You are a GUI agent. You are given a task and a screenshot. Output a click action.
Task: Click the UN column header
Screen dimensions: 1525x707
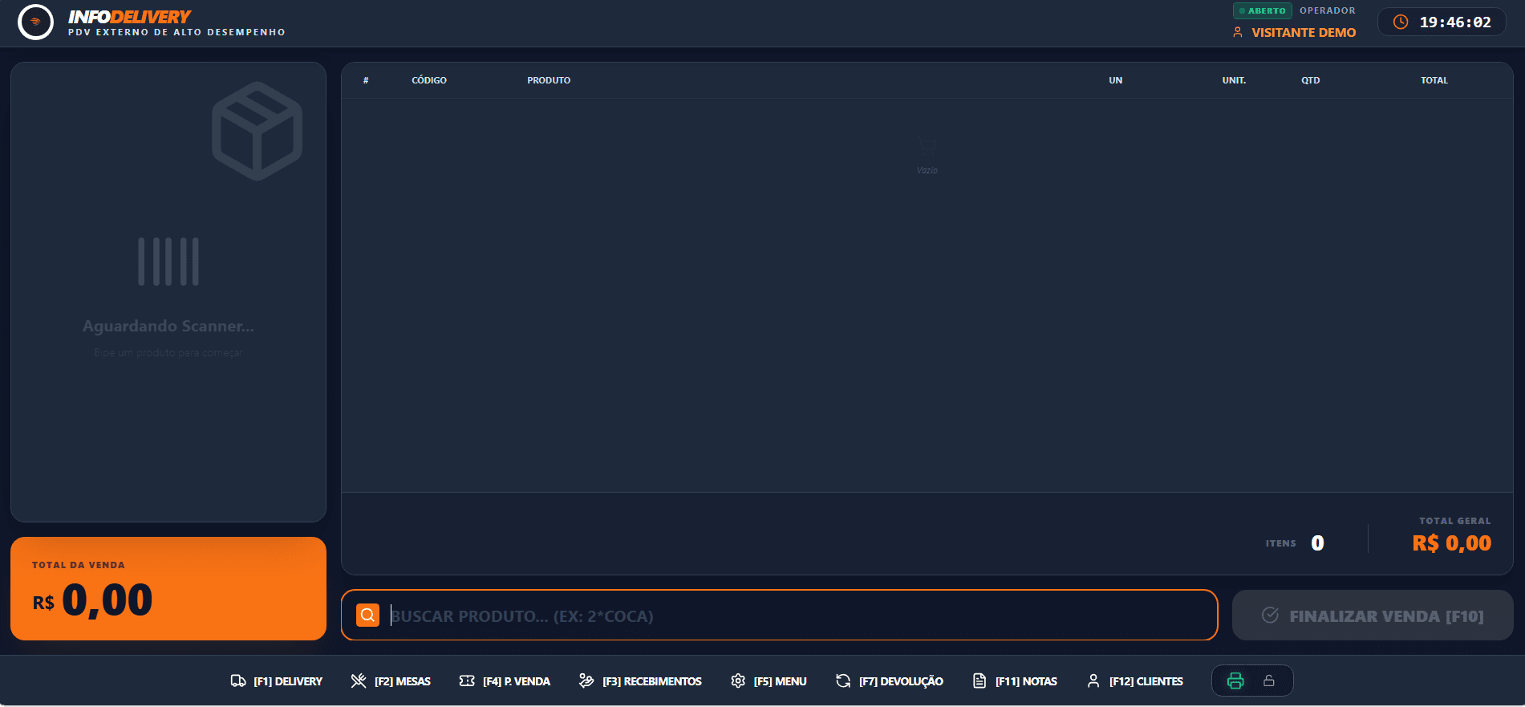[x=1116, y=80]
